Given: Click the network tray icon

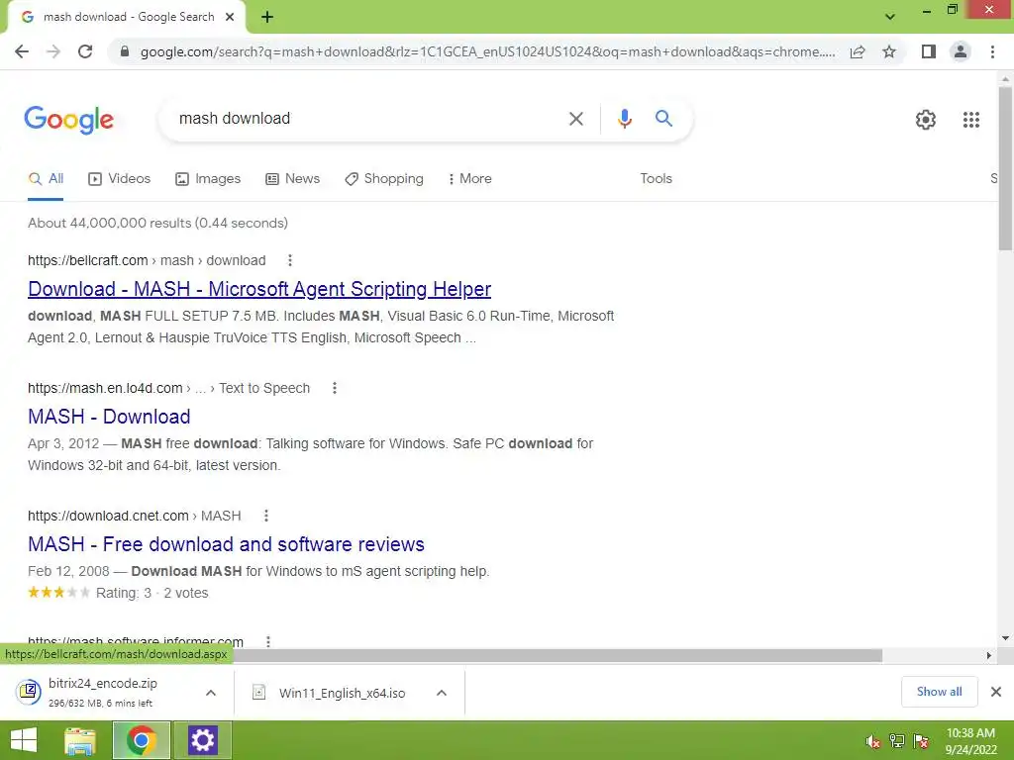Looking at the screenshot, I should (897, 741).
